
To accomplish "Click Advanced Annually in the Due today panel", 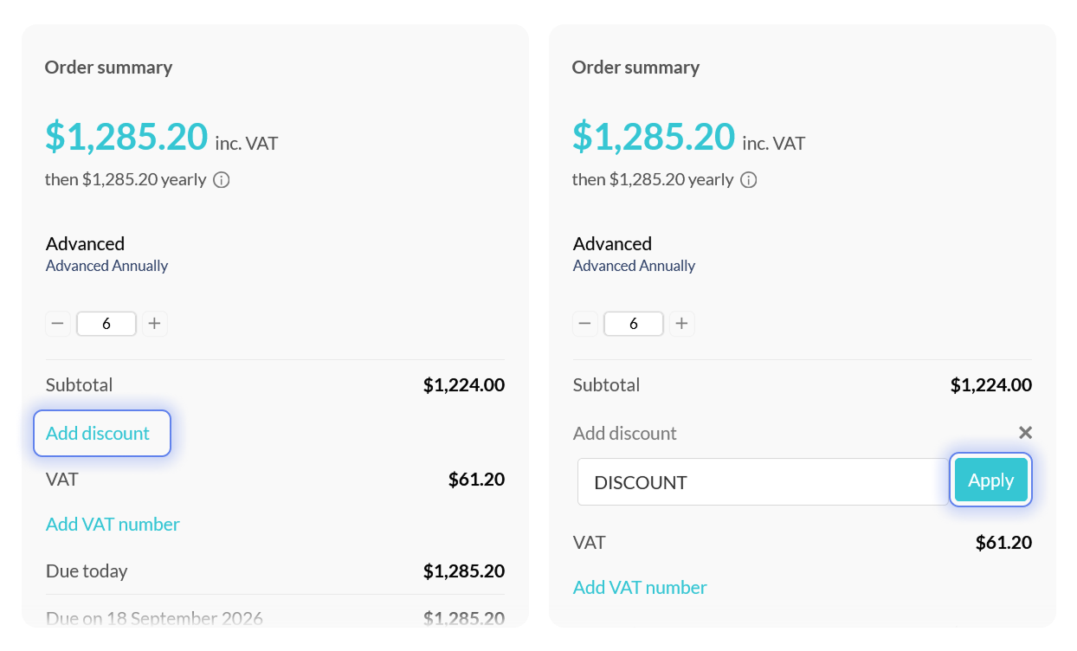I will (x=106, y=266).
